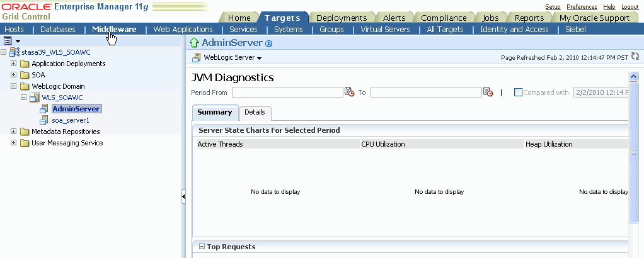This screenshot has height=258, width=644.
Task: Expand the User Messaging Service node
Action: (x=14, y=143)
